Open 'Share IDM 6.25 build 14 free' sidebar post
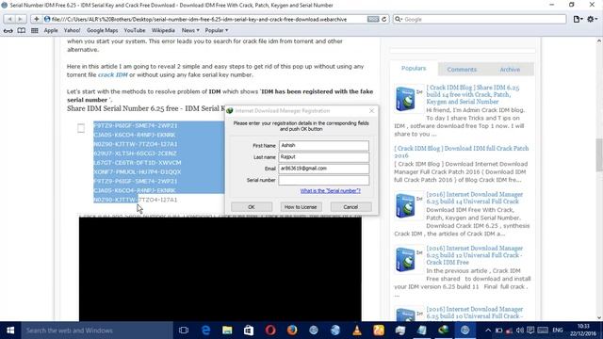603x339 pixels. [473, 94]
